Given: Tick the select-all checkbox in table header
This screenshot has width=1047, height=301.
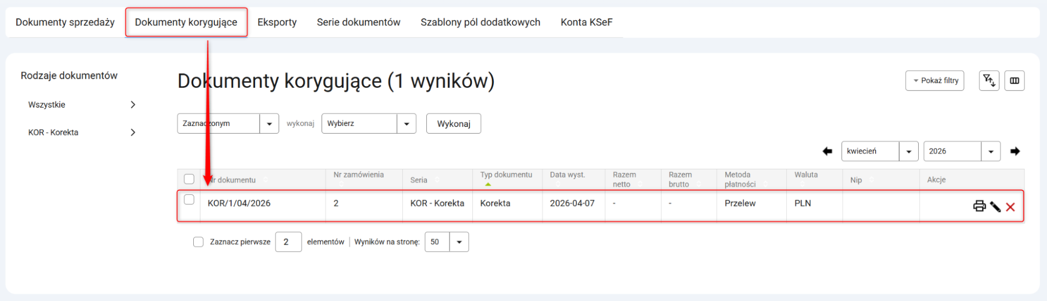Looking at the screenshot, I should tap(189, 179).
